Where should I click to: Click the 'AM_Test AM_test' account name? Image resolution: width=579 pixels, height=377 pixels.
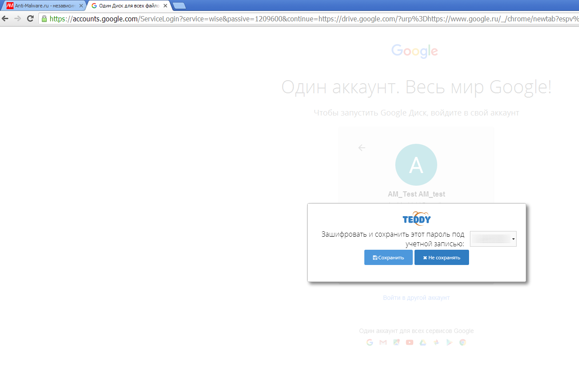pyautogui.click(x=416, y=194)
